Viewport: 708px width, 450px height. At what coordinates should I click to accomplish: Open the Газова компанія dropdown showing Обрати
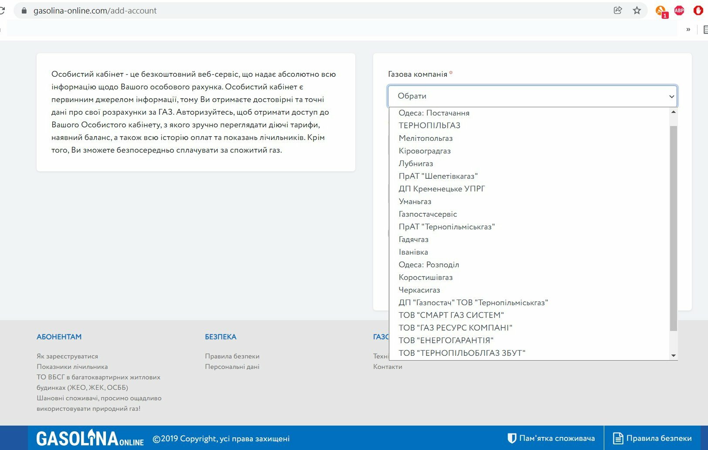click(532, 96)
